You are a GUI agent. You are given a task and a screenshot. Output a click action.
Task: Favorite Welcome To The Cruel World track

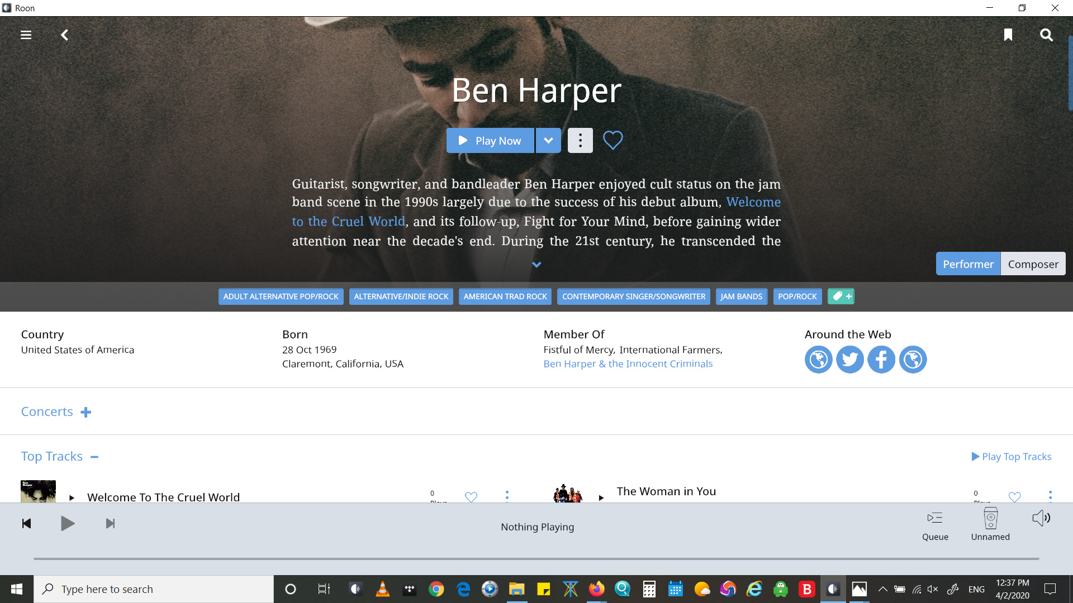pos(471,496)
